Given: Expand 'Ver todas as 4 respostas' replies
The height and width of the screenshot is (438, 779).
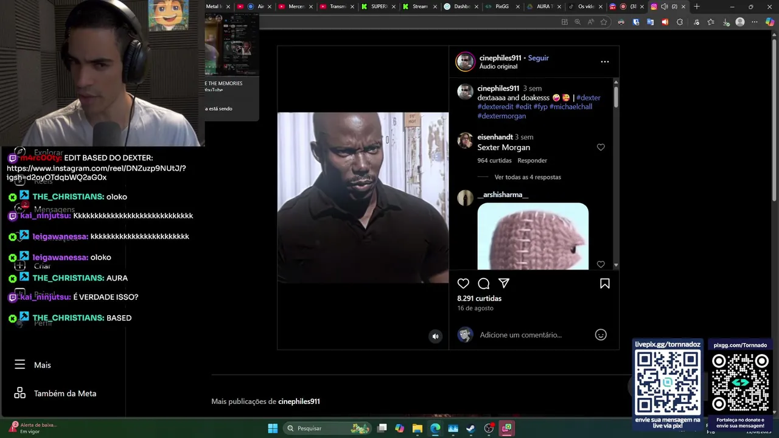Looking at the screenshot, I should 528,177.
